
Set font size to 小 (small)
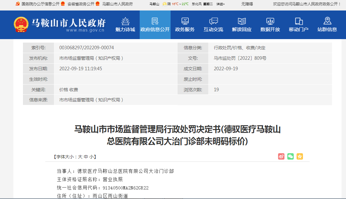[x=91, y=157]
